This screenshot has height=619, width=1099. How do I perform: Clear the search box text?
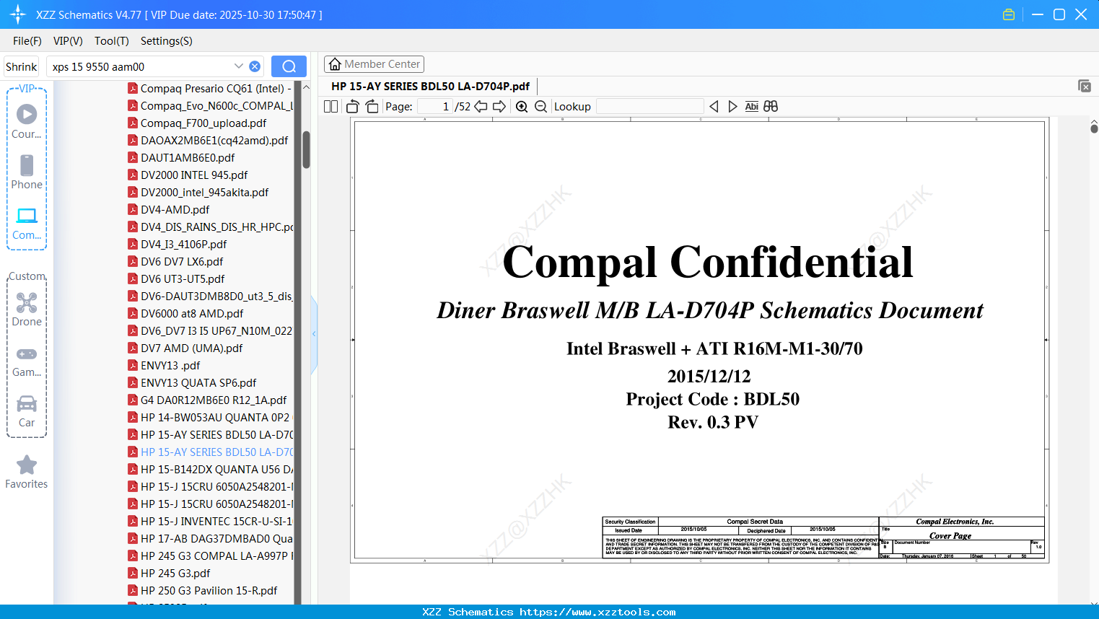[255, 66]
